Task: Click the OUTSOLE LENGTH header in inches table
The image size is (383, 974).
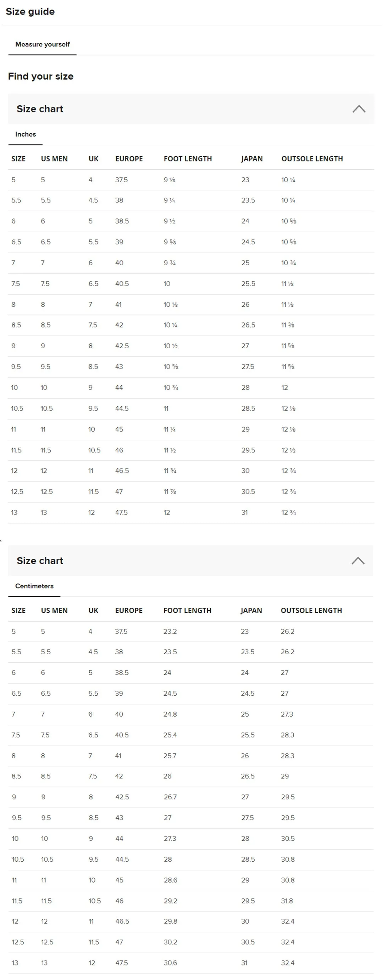Action: click(312, 159)
